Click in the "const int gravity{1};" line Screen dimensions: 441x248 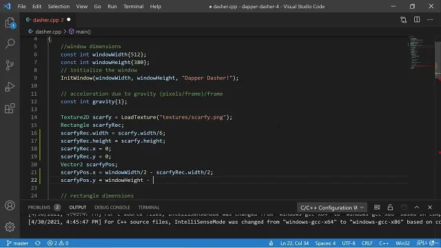tap(94, 101)
